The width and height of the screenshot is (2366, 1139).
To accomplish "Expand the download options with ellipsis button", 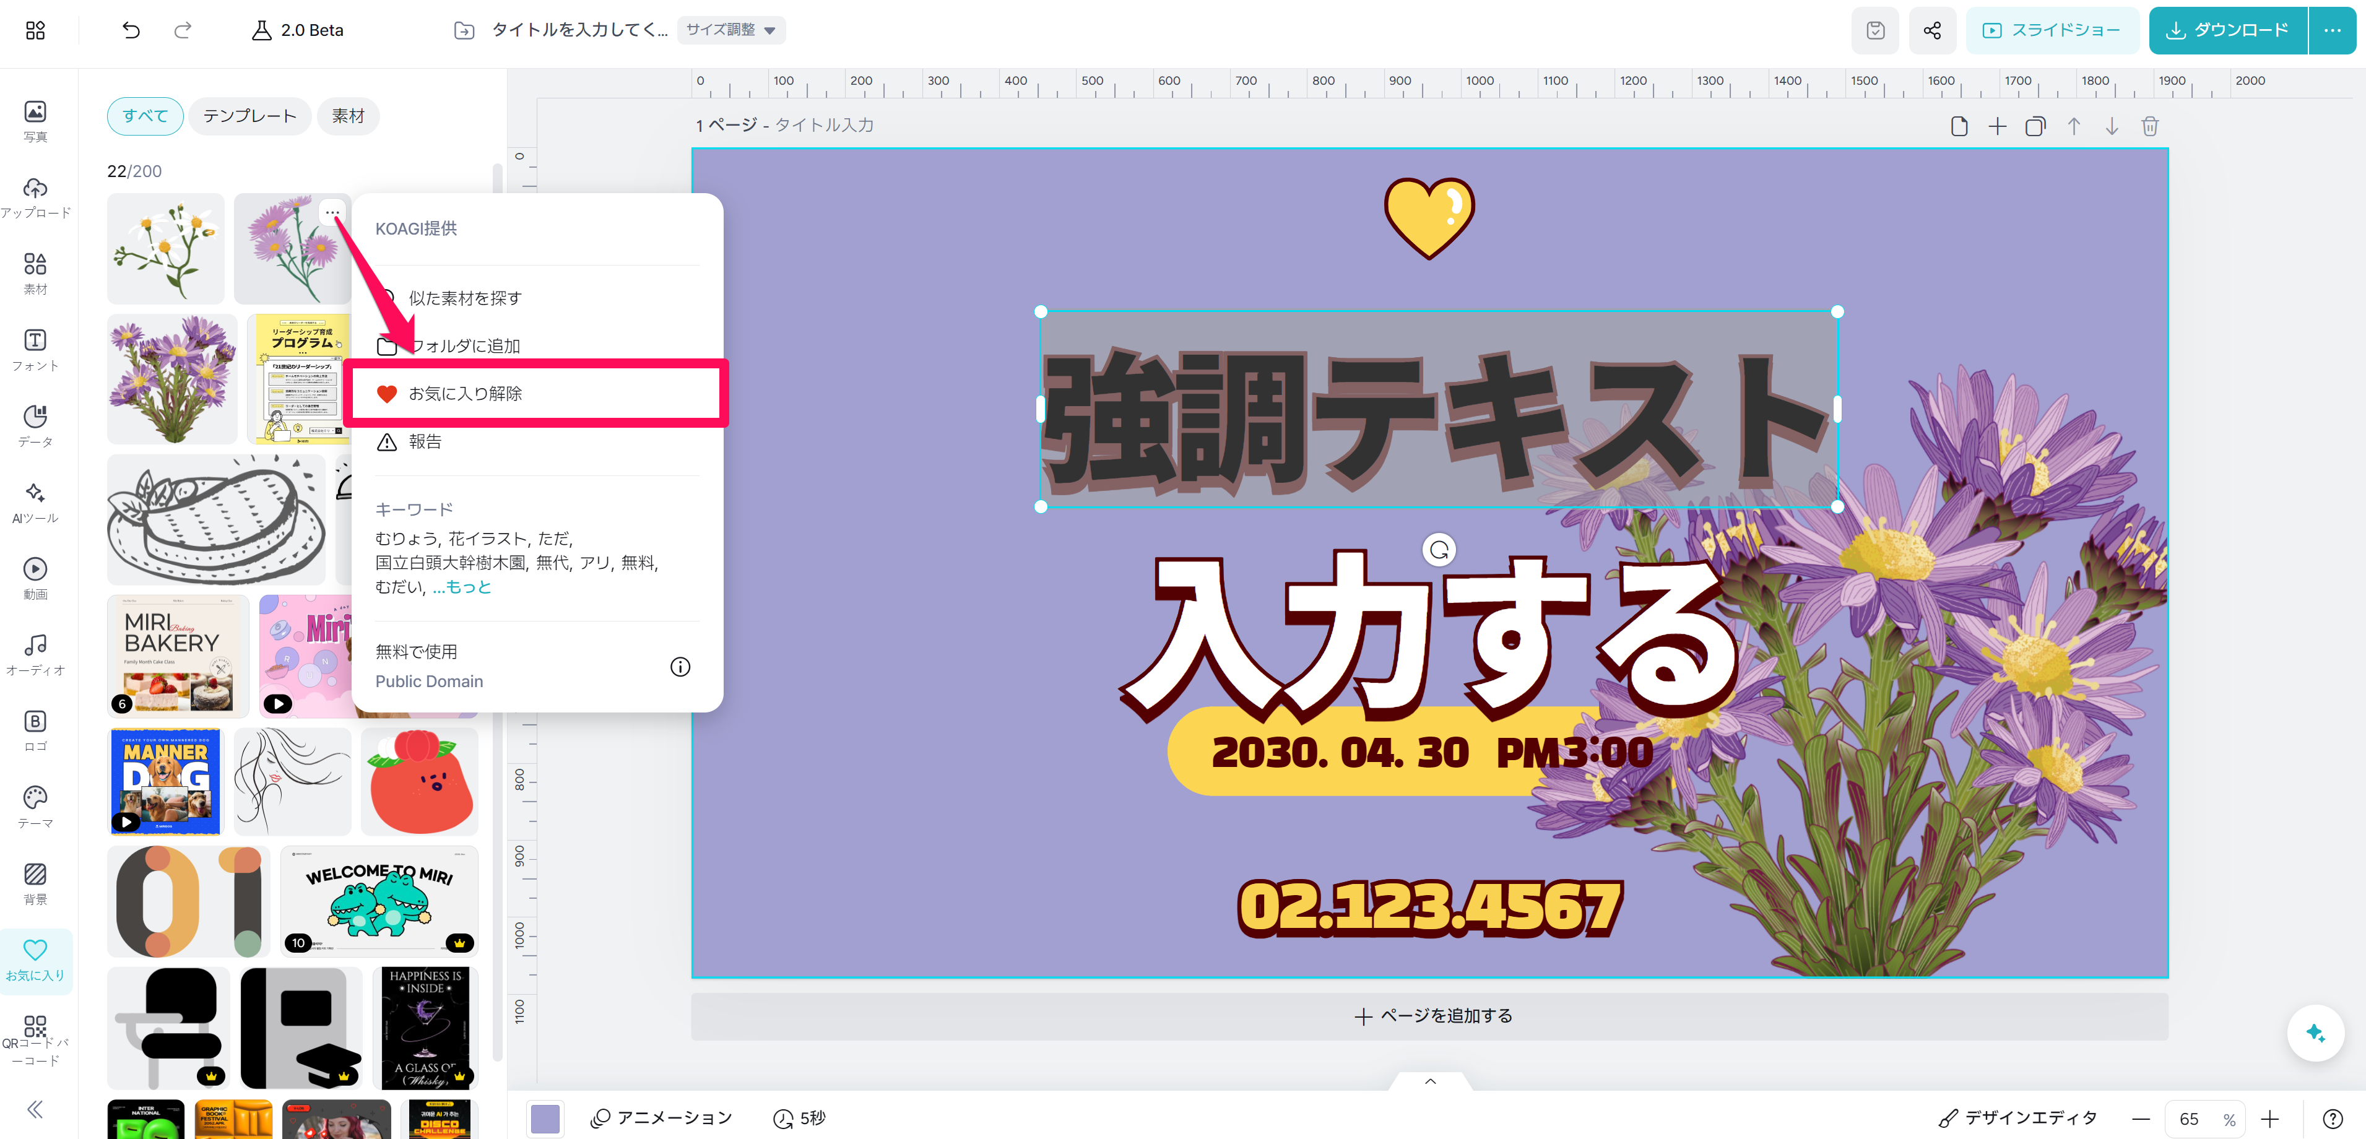I will pos(2332,30).
